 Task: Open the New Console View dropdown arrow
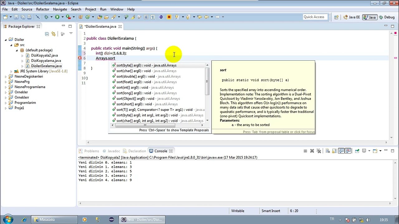[380, 151]
